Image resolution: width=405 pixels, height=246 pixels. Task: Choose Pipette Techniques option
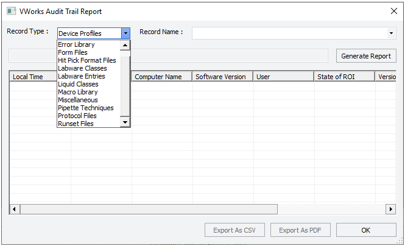tap(88, 108)
